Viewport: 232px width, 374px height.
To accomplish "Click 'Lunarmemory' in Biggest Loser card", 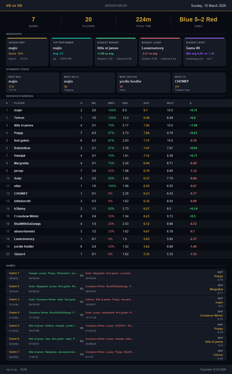I will pos(153,48).
